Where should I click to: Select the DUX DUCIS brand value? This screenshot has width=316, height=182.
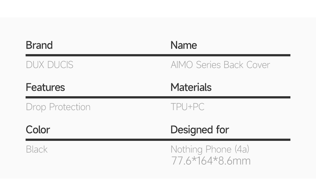[x=50, y=65]
